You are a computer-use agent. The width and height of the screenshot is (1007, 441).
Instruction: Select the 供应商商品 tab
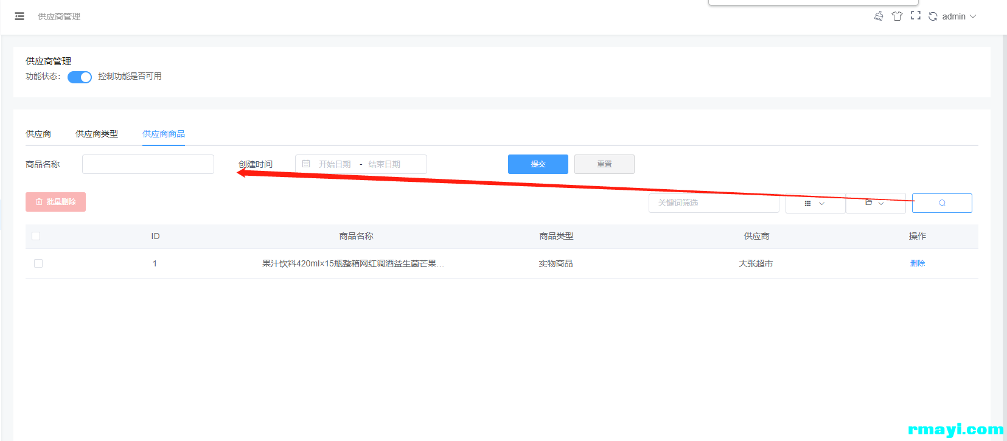164,134
